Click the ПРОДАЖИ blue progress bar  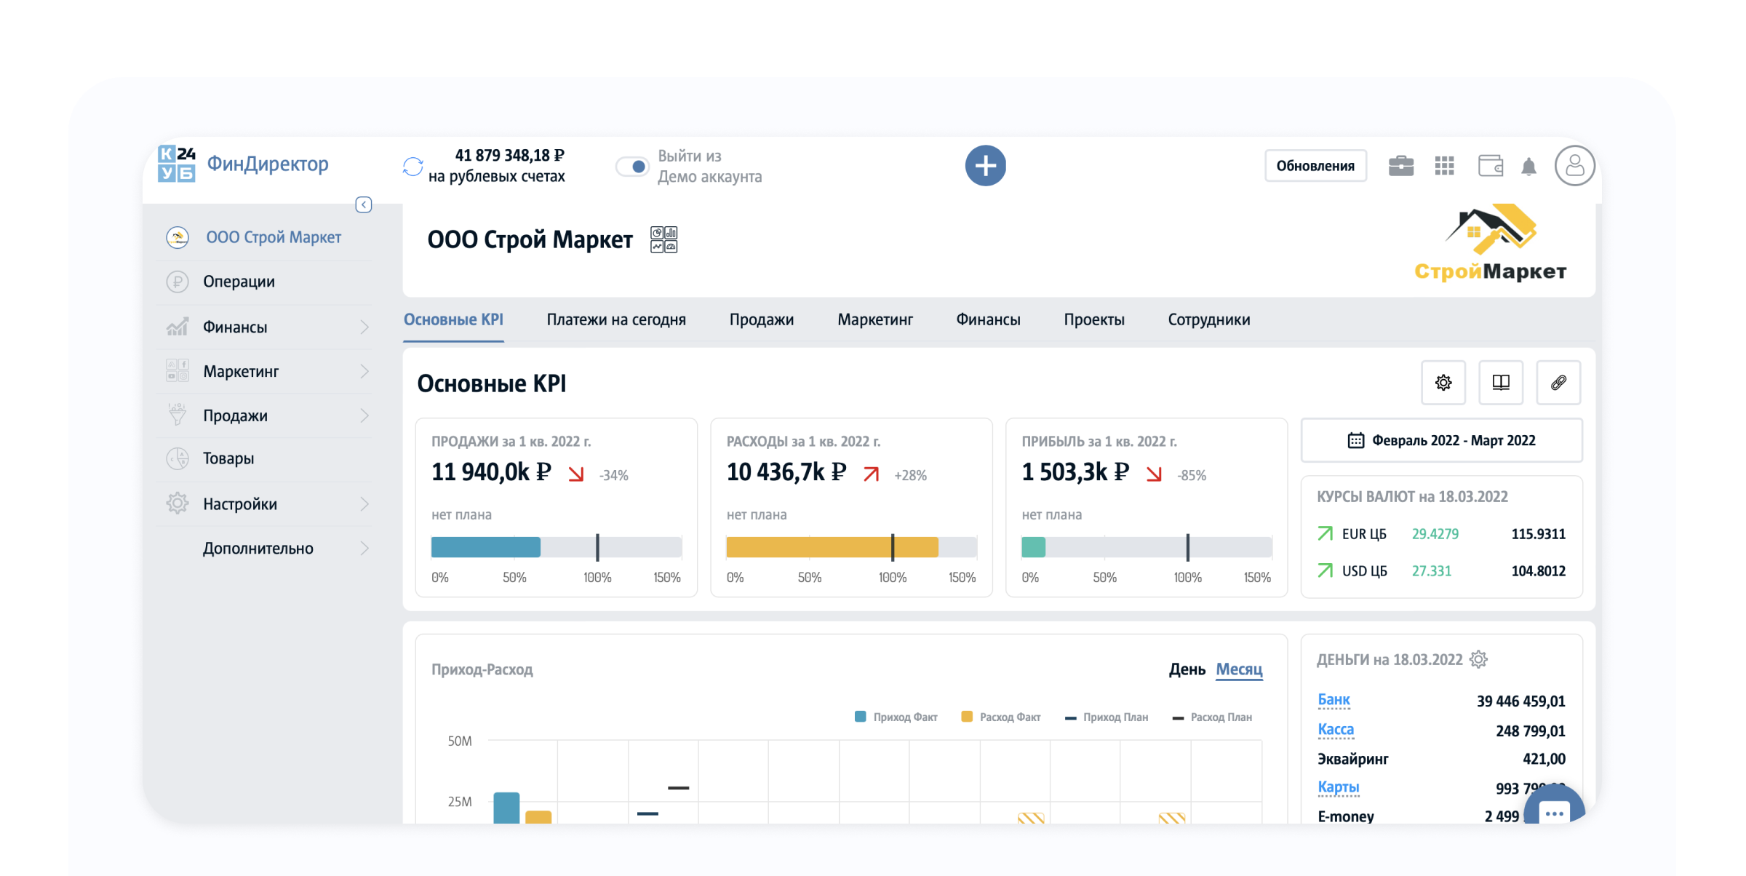(x=485, y=547)
